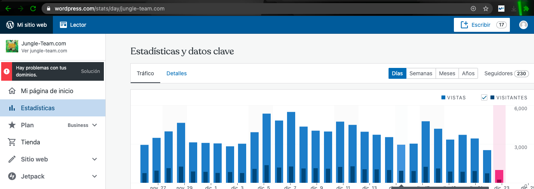Screen dimensions: 534x189
Task: Click the Jetpack lightning icon
Action: [x=12, y=177]
